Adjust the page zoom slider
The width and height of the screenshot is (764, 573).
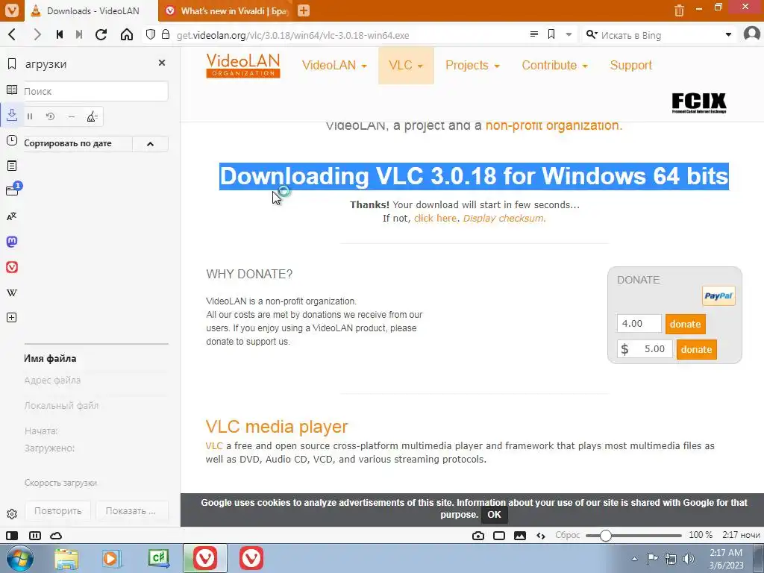coord(633,536)
